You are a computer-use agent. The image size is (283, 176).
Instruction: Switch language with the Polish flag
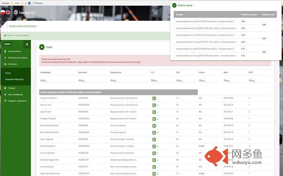(x=3, y=12)
